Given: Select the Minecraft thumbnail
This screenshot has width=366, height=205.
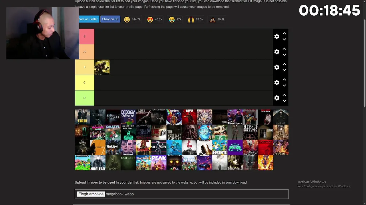Looking at the screenshot, I should click(82, 163).
